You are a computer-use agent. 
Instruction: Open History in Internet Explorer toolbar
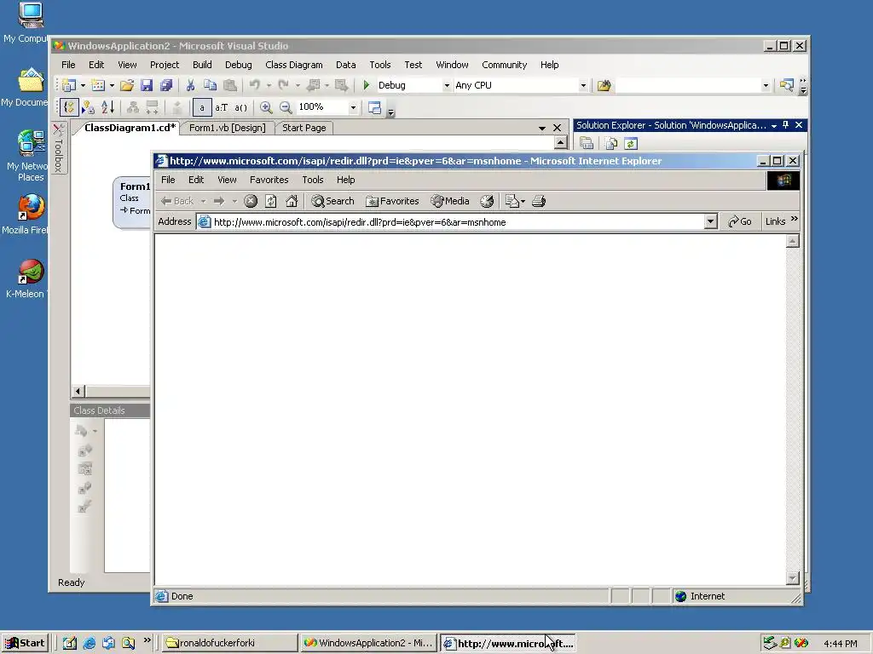point(487,201)
